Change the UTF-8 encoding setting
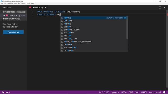 point(124,92)
